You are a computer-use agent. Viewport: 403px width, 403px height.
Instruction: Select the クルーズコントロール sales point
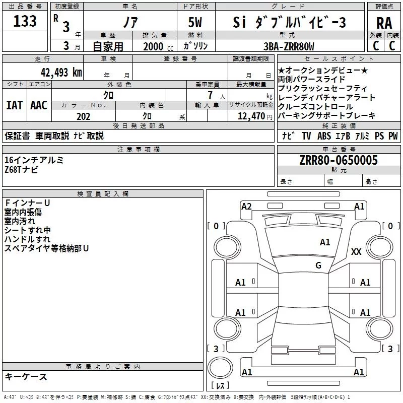315,106
